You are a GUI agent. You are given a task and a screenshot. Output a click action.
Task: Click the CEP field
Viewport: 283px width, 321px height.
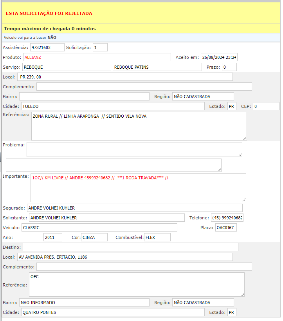tap(260, 106)
